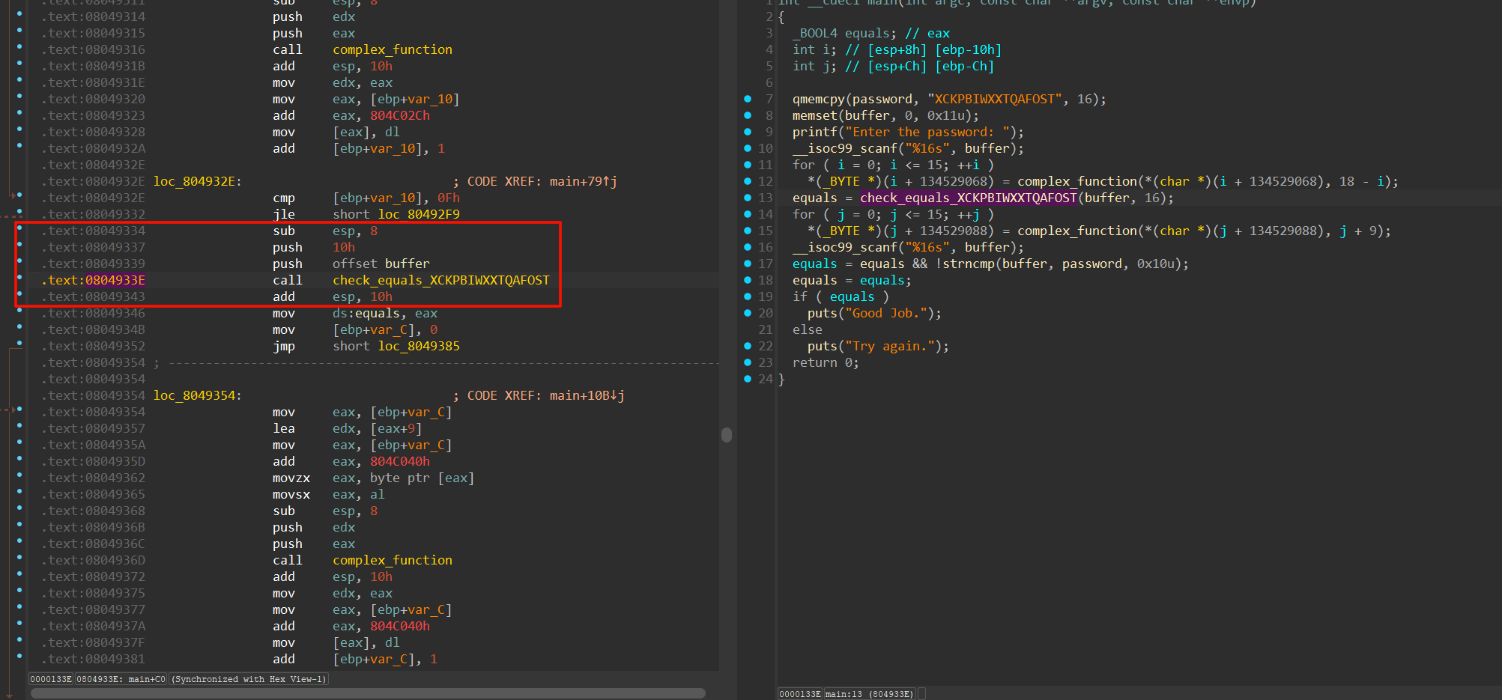Click the 804C02Ch constant at 08049323
Image resolution: width=1502 pixels, height=700 pixels.
point(400,115)
